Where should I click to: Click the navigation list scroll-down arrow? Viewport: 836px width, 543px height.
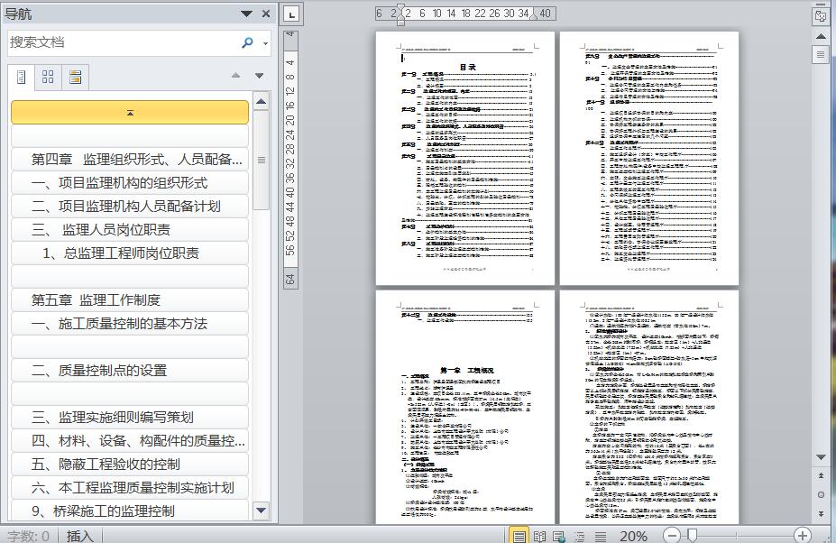click(262, 511)
